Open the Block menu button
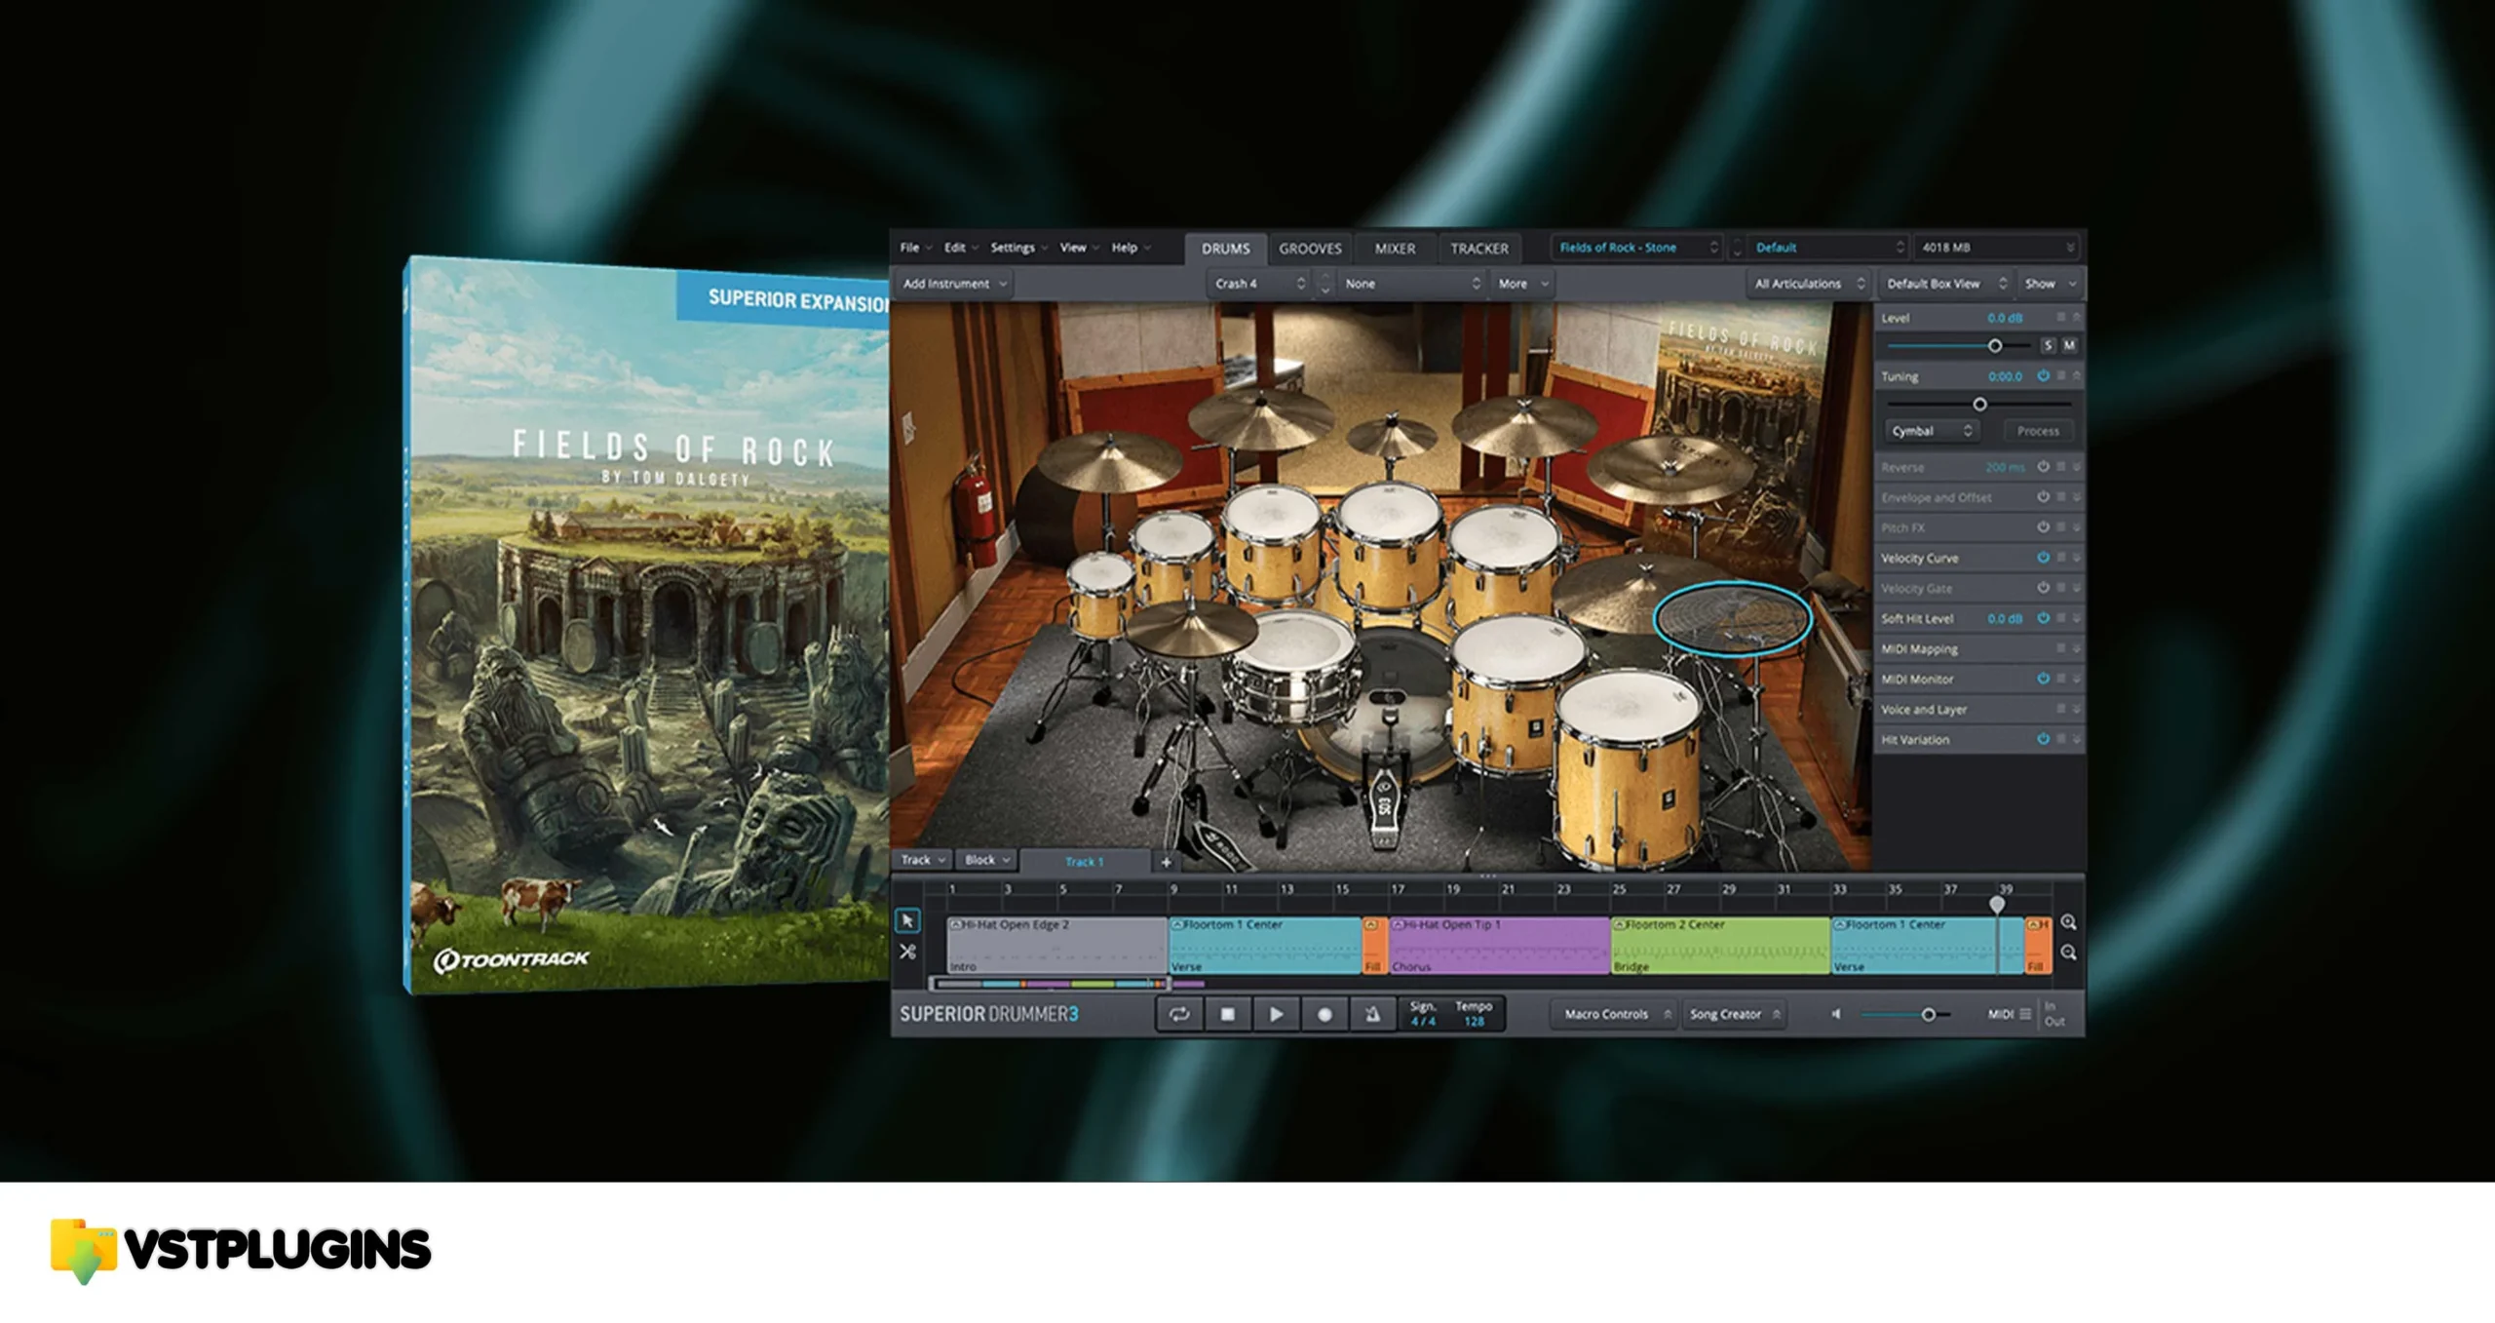This screenshot has width=2495, height=1323. [986, 860]
